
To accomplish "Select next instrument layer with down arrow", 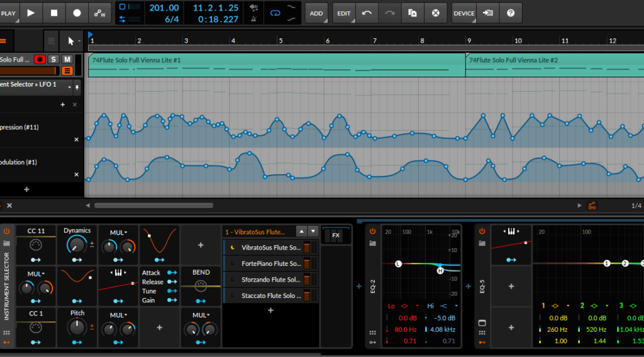I will coord(313,232).
